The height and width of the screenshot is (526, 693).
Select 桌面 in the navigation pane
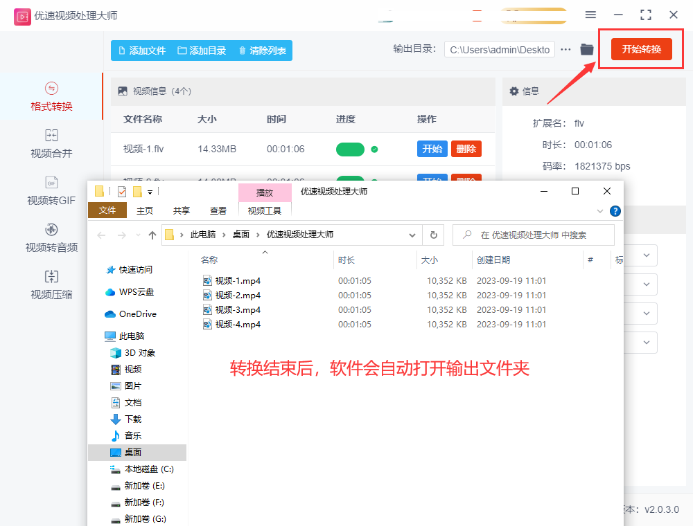click(137, 453)
